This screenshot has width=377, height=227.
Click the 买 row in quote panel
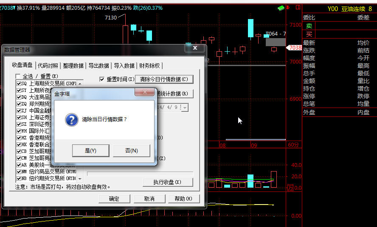pyautogui.click(x=339, y=34)
